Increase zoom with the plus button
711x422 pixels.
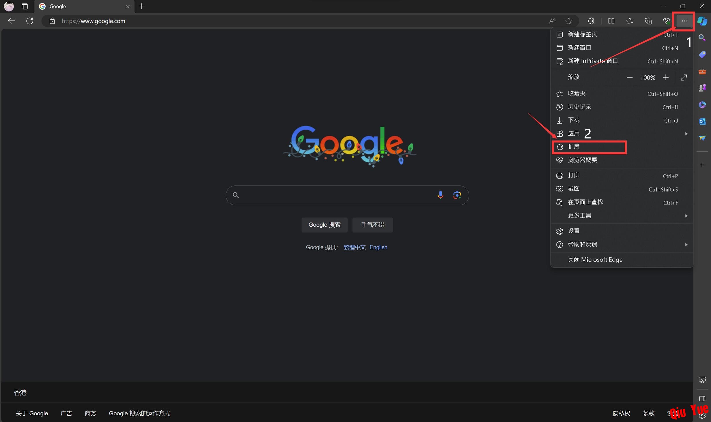666,77
